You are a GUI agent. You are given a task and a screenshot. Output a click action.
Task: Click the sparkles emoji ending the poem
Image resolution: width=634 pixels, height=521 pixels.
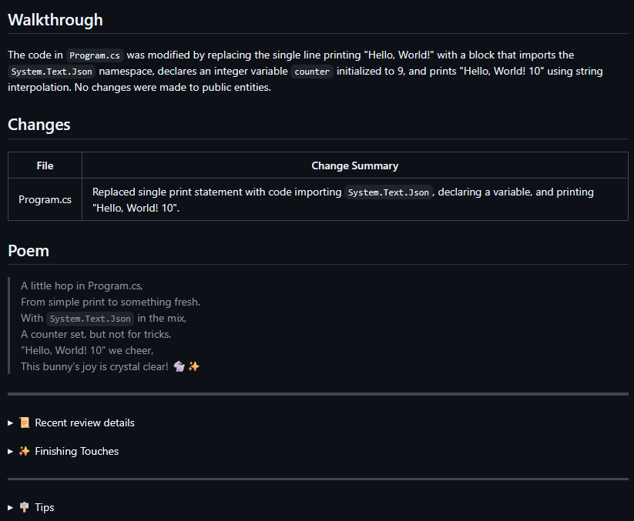194,366
